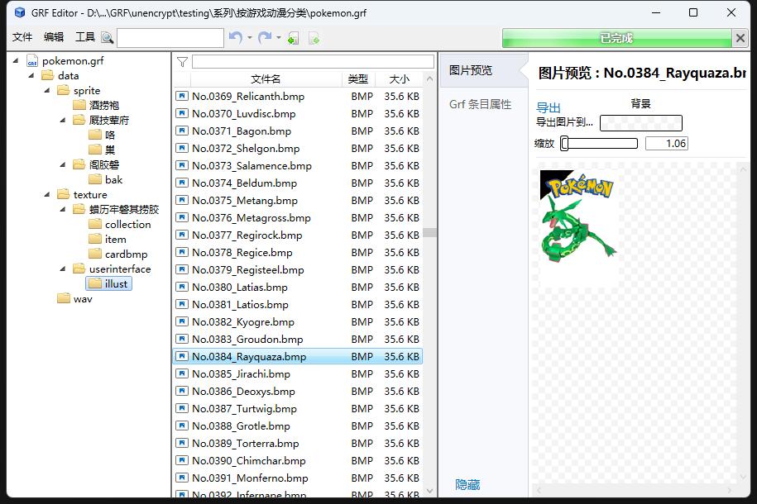Click the redo arrow icon

265,38
